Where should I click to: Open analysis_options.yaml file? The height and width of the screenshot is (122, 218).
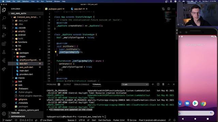click(x=26, y=110)
